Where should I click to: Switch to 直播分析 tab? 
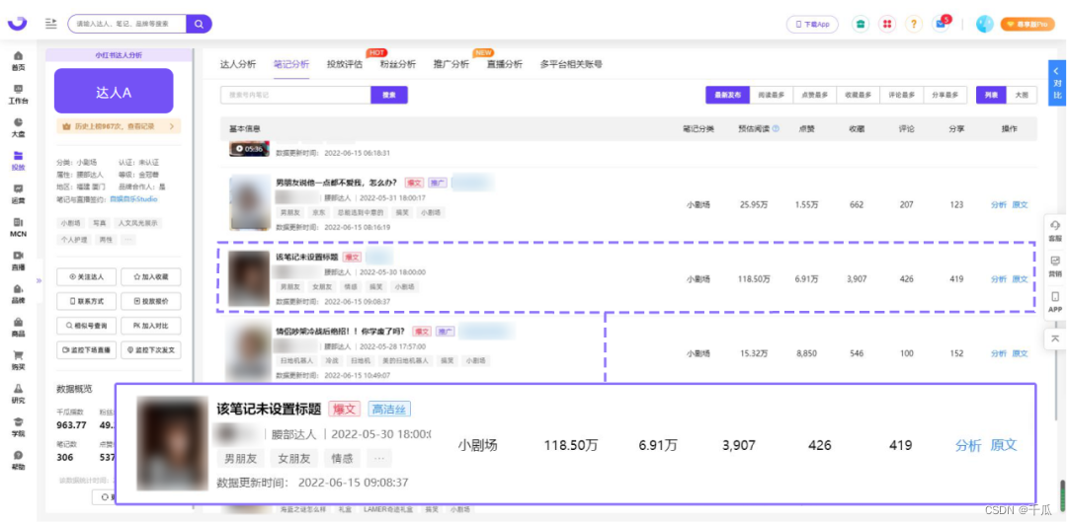coord(504,64)
